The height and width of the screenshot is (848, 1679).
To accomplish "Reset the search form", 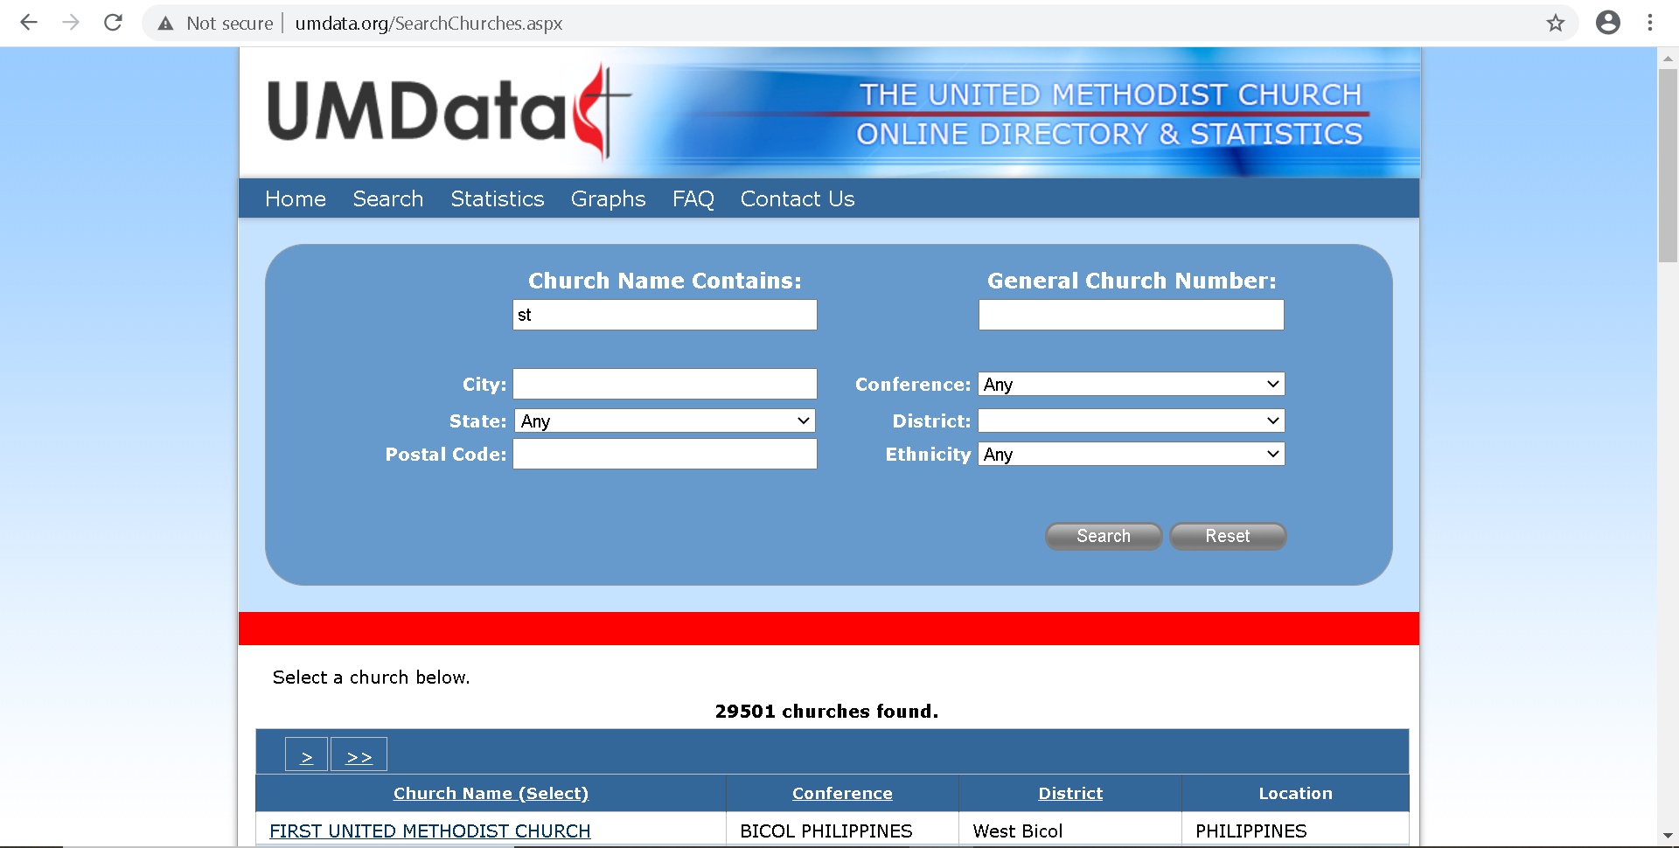I will tap(1228, 536).
